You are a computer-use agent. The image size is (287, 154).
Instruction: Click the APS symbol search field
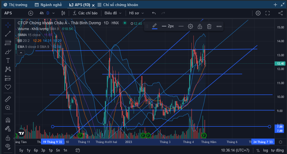8,13
